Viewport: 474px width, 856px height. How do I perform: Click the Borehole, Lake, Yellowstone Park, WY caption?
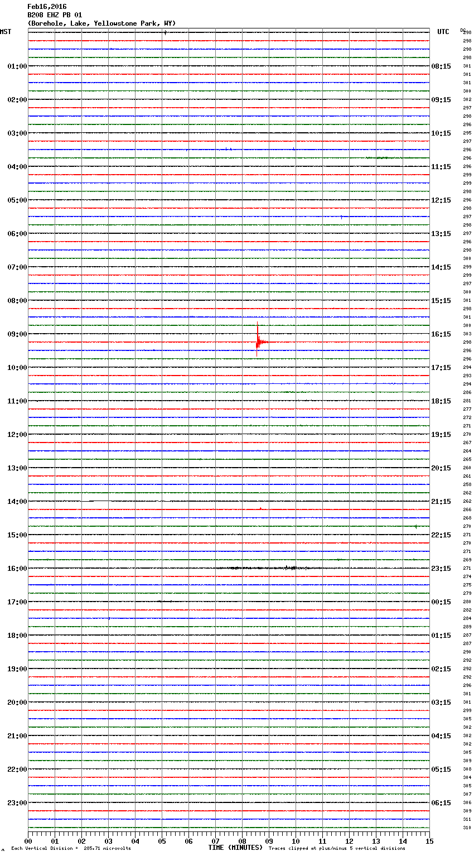tap(101, 23)
